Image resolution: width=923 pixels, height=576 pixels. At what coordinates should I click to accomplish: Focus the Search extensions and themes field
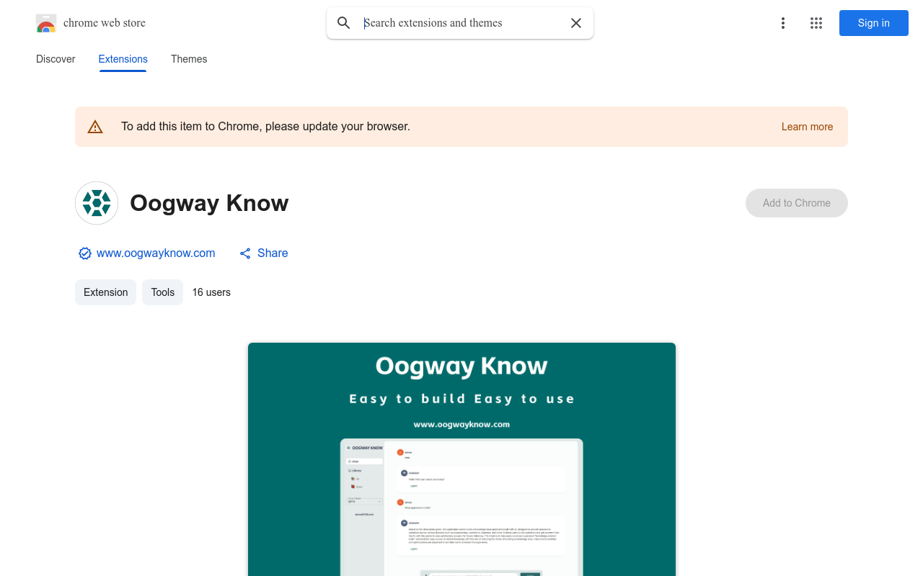point(461,23)
